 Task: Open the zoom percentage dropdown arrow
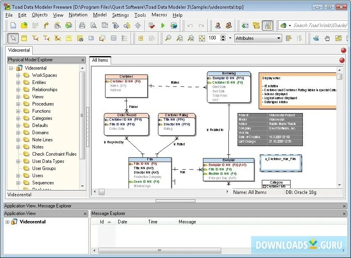coord(230,38)
